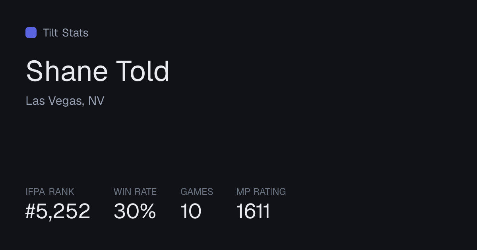
Task: Click the games count value 10
Action: click(x=191, y=211)
